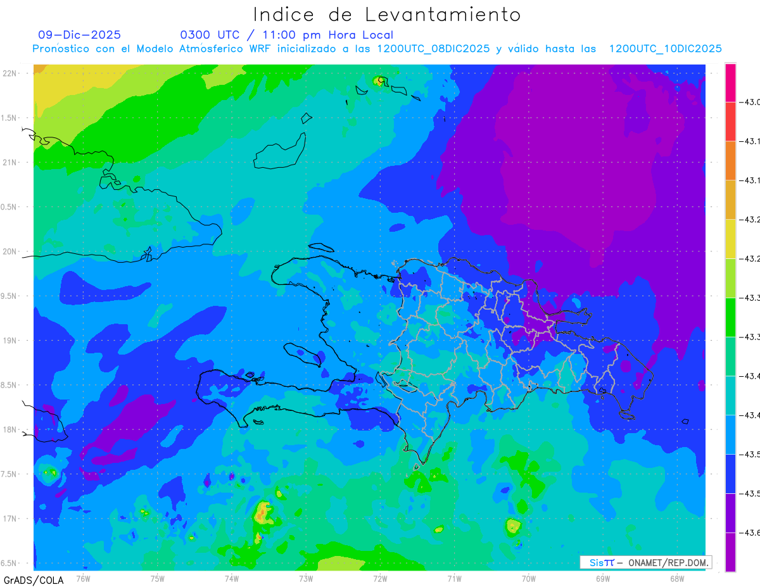The image size is (760, 587).
Task: Click the "73W" longitude label
Action: click(306, 578)
